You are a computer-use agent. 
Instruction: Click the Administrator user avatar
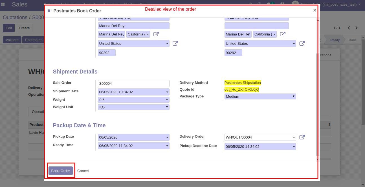tap(295, 4)
